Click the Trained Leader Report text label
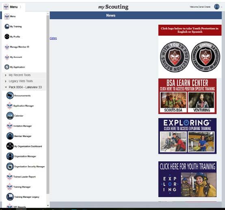225x210 pixels. [24, 177]
